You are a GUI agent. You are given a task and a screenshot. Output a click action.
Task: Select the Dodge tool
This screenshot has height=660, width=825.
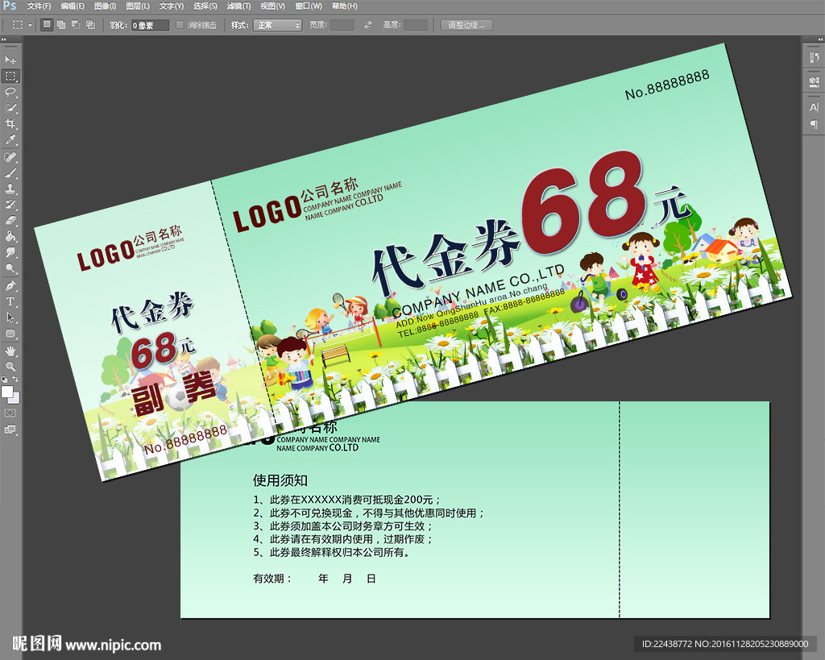click(x=10, y=268)
